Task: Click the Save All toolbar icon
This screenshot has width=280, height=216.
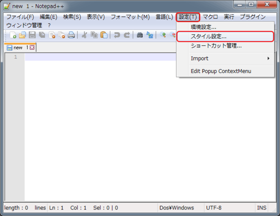Action: [42, 35]
